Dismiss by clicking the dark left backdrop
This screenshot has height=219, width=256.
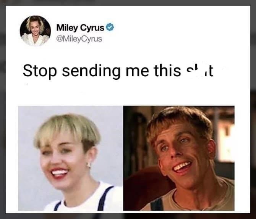pos(3,109)
